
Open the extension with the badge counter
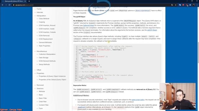[187, 5]
